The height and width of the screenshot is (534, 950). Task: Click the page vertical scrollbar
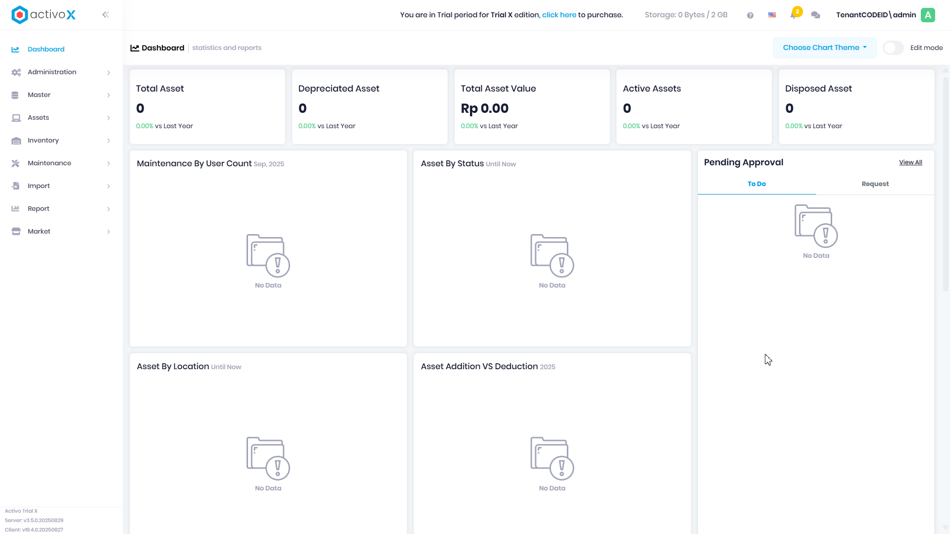(x=946, y=183)
